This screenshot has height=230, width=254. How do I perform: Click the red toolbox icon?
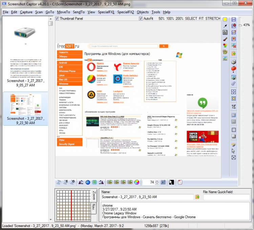[x=234, y=68]
